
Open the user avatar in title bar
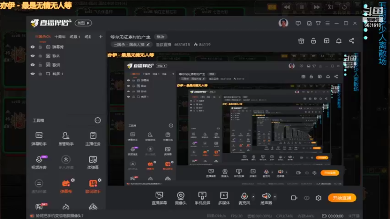[x=283, y=23]
